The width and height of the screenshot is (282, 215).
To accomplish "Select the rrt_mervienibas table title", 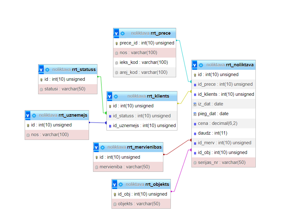I will (x=144, y=147).
